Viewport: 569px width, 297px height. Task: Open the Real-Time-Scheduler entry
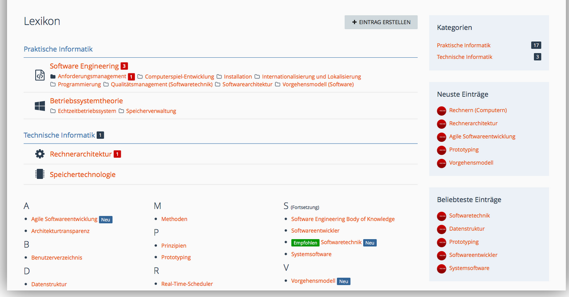187,284
